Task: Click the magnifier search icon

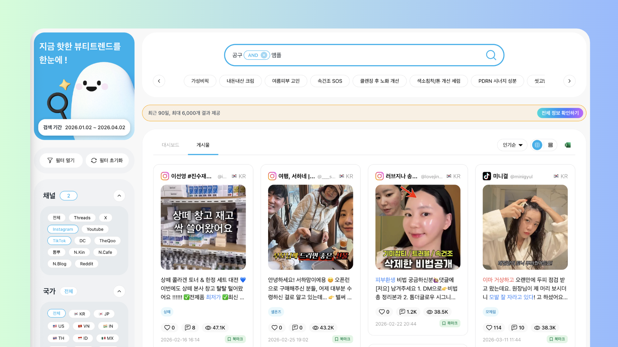Action: click(491, 55)
